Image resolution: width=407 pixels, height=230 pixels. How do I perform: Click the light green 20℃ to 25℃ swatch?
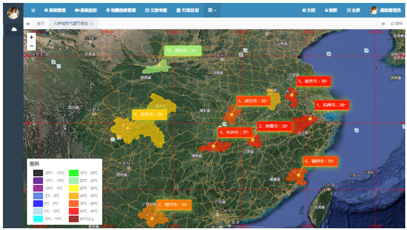(x=74, y=180)
